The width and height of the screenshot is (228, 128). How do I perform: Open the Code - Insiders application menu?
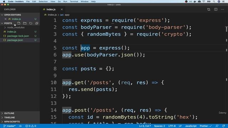tap(16, 1)
